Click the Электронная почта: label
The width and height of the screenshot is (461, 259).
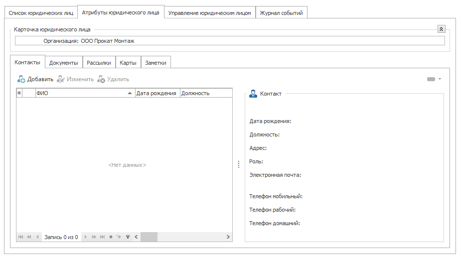point(275,175)
